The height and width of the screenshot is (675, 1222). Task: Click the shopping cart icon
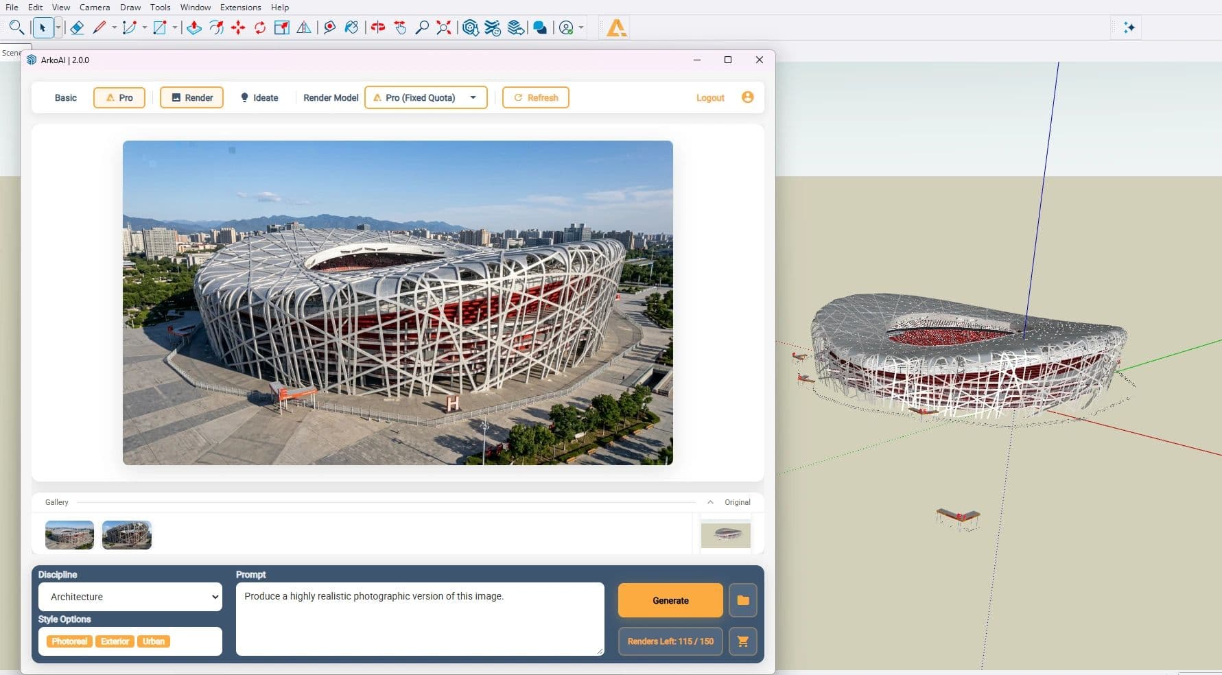click(743, 641)
